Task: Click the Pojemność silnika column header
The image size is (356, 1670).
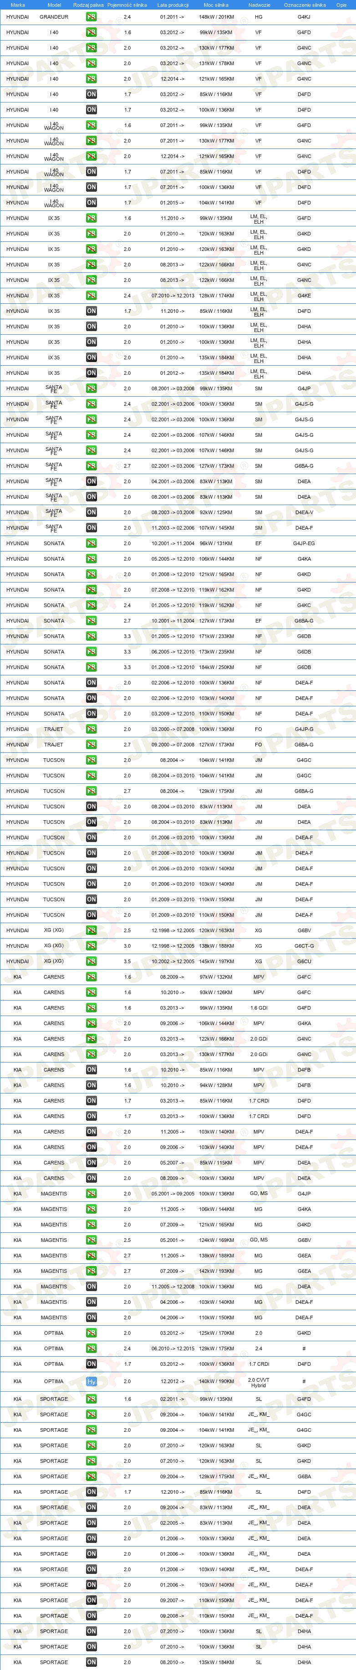Action: point(127,5)
